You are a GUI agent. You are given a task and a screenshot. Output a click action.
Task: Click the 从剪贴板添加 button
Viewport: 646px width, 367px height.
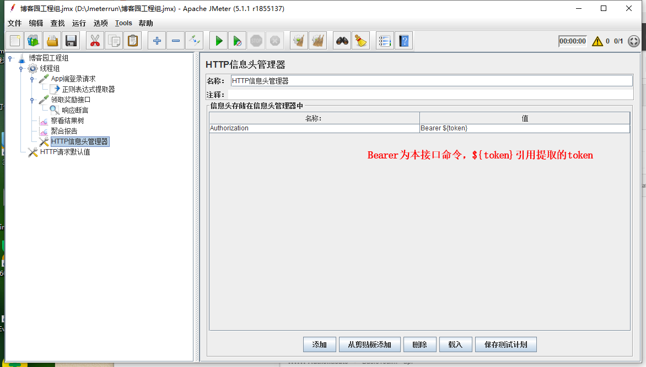[369, 344]
